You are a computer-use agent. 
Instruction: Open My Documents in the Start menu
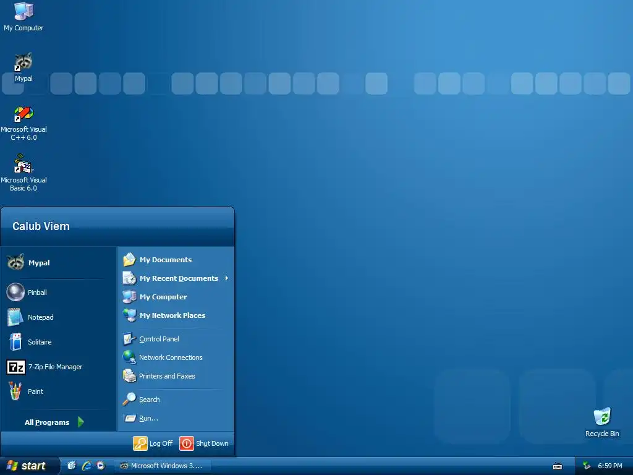point(176,260)
